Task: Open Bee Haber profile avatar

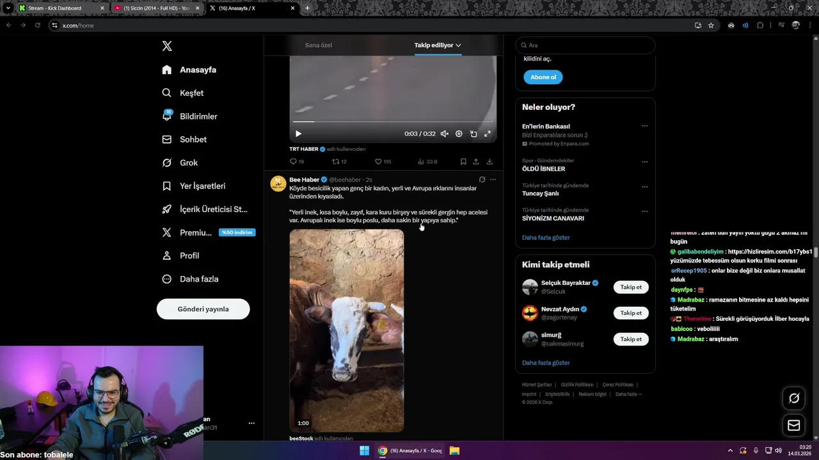Action: coord(278,184)
